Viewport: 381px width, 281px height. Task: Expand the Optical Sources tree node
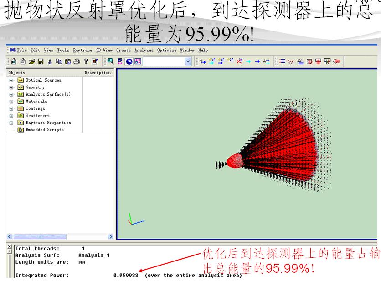[11, 81]
